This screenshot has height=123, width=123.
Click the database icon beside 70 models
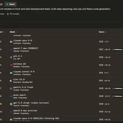click(x=8, y=14)
